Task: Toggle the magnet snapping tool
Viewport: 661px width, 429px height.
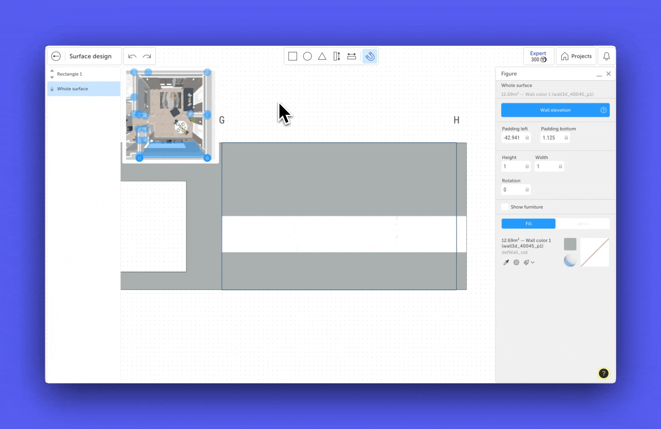Action: click(370, 56)
